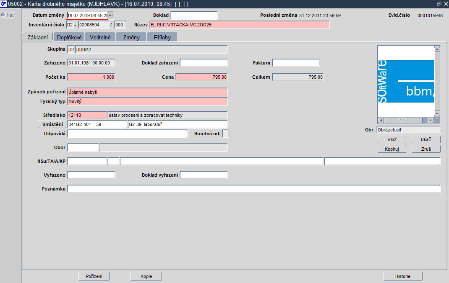449x283 pixels.
Task: Close the Karta drobného majetku window
Action: click(446, 4)
